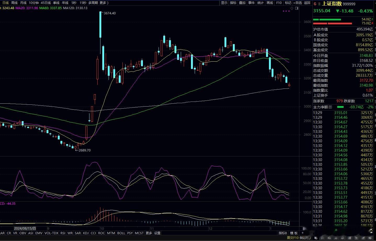Select the BOLL indicator tab

[121, 233]
